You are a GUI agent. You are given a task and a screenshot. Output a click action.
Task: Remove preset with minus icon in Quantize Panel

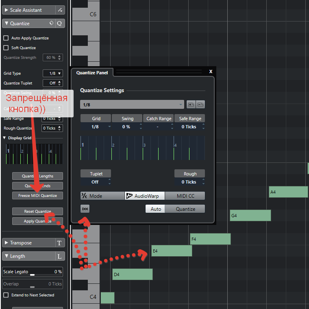200,104
